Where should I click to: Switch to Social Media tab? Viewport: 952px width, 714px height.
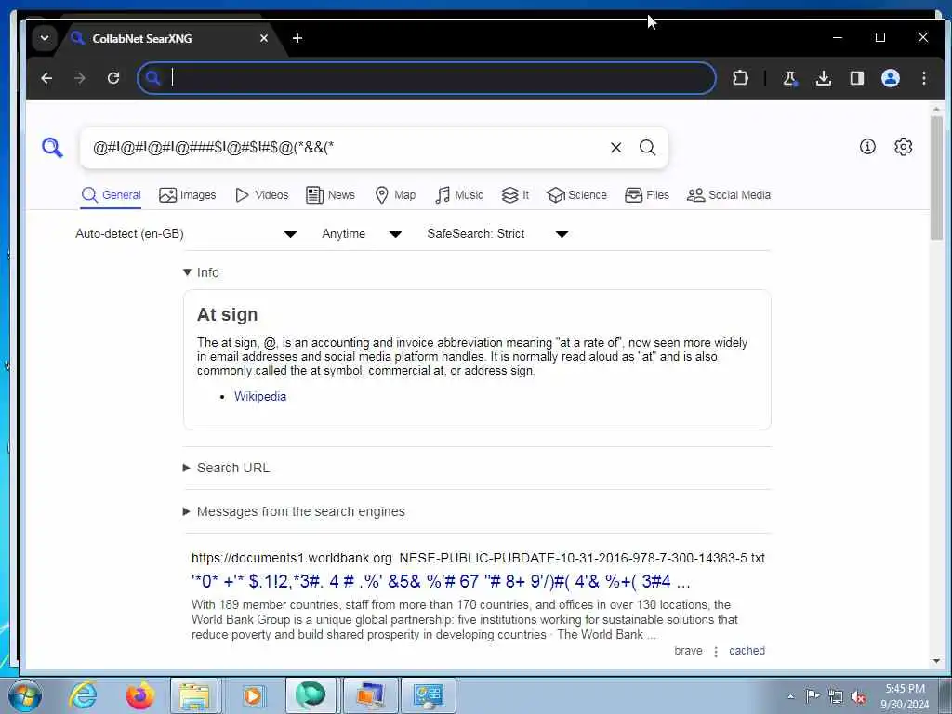(x=729, y=195)
